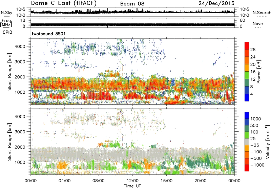Click the '28' Power colorbar value
This screenshot has width=271, height=188.
click(x=253, y=50)
